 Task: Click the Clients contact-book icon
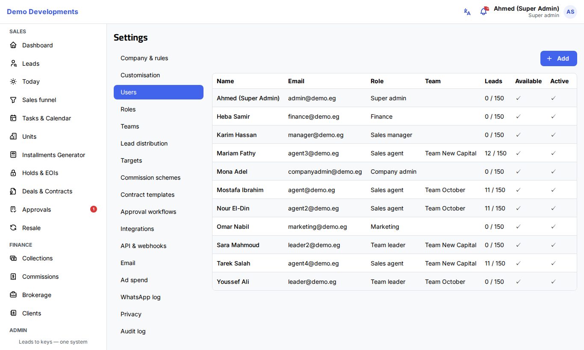click(13, 313)
